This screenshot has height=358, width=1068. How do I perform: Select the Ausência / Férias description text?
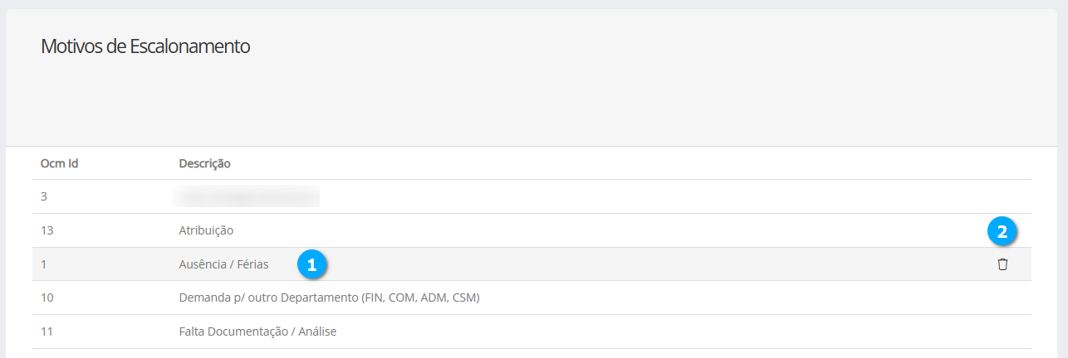point(223,264)
